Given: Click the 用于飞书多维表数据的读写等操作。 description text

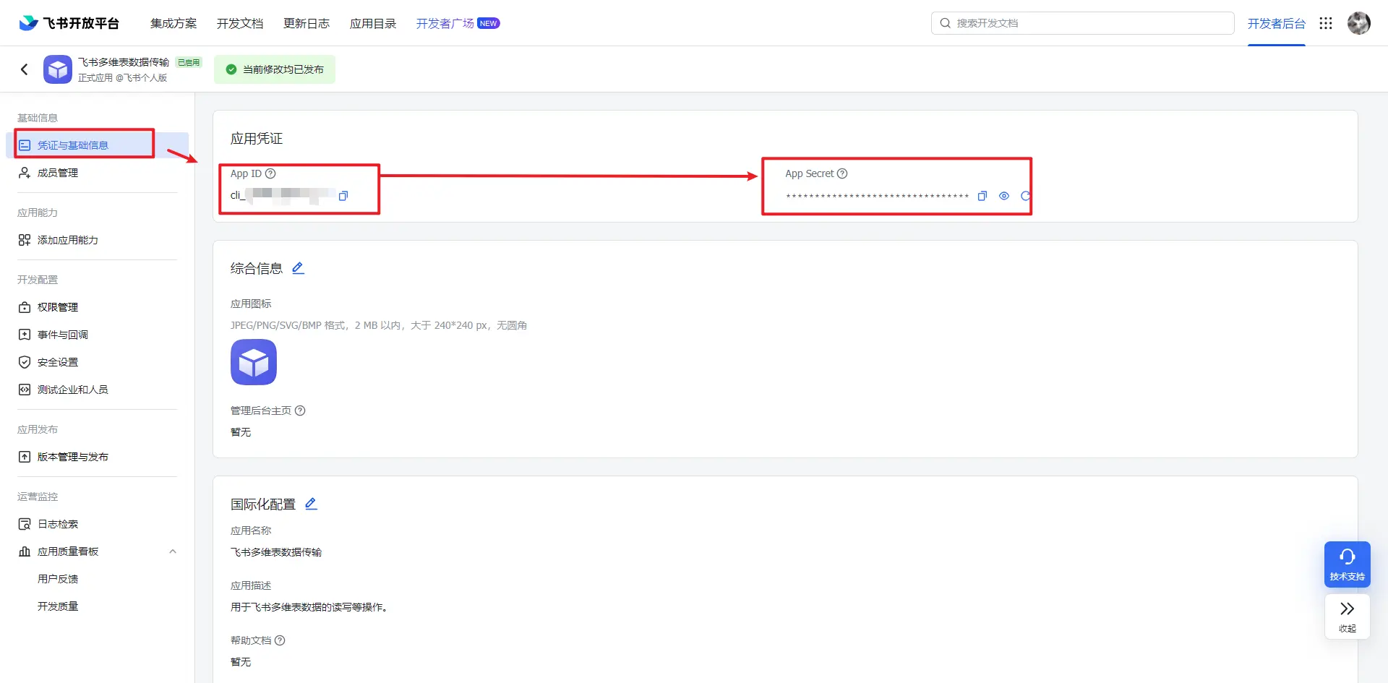Looking at the screenshot, I should pyautogui.click(x=311, y=607).
